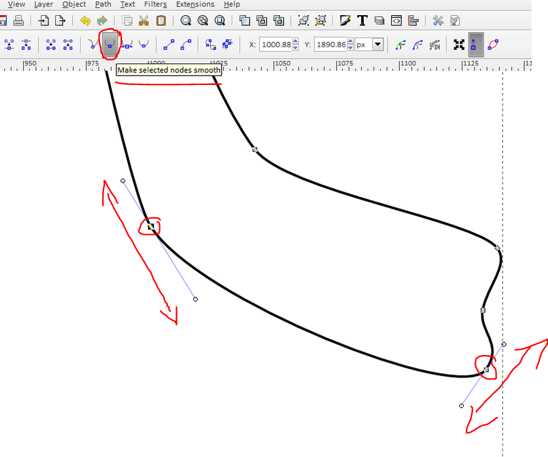
Task: Click the Cut scissors icon
Action: pyautogui.click(x=144, y=21)
